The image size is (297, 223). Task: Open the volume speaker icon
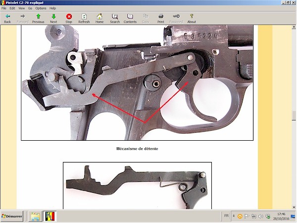261,216
